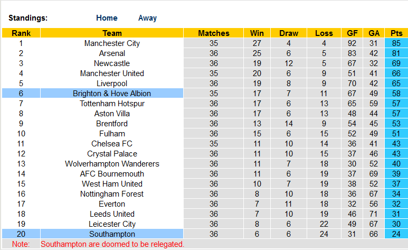408x250 pixels.
Task: Click the Southampton relegation note text
Action: click(x=112, y=244)
